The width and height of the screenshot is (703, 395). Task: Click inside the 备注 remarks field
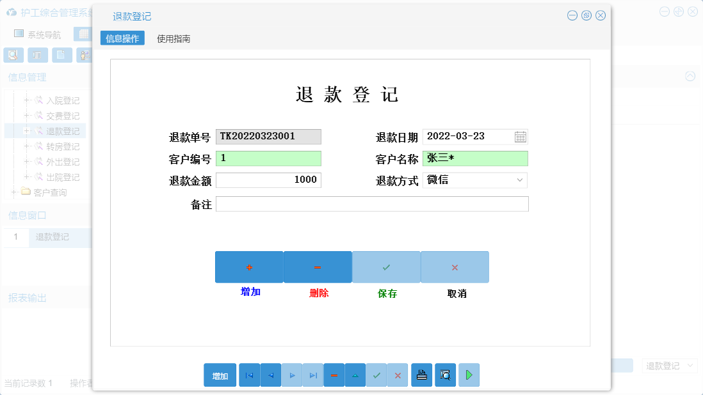pos(371,203)
